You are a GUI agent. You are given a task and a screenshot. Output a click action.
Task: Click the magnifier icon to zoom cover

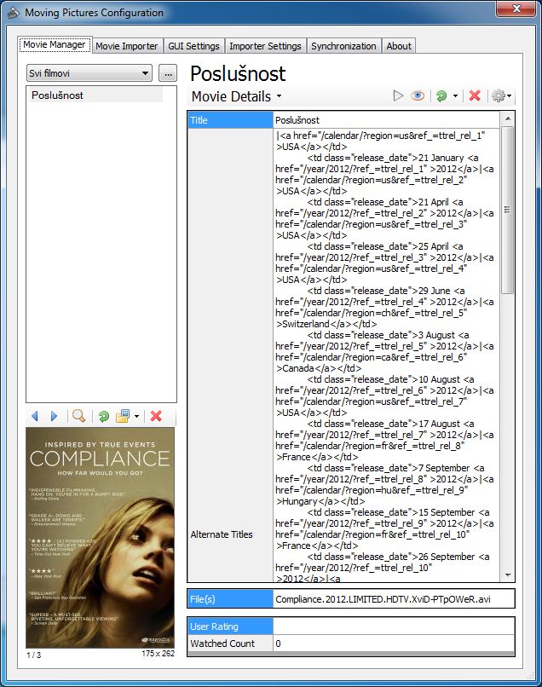[x=78, y=416]
